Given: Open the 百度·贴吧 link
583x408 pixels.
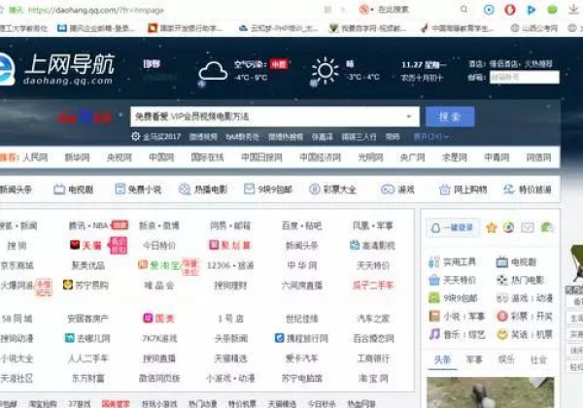Looking at the screenshot, I should pyautogui.click(x=301, y=225).
